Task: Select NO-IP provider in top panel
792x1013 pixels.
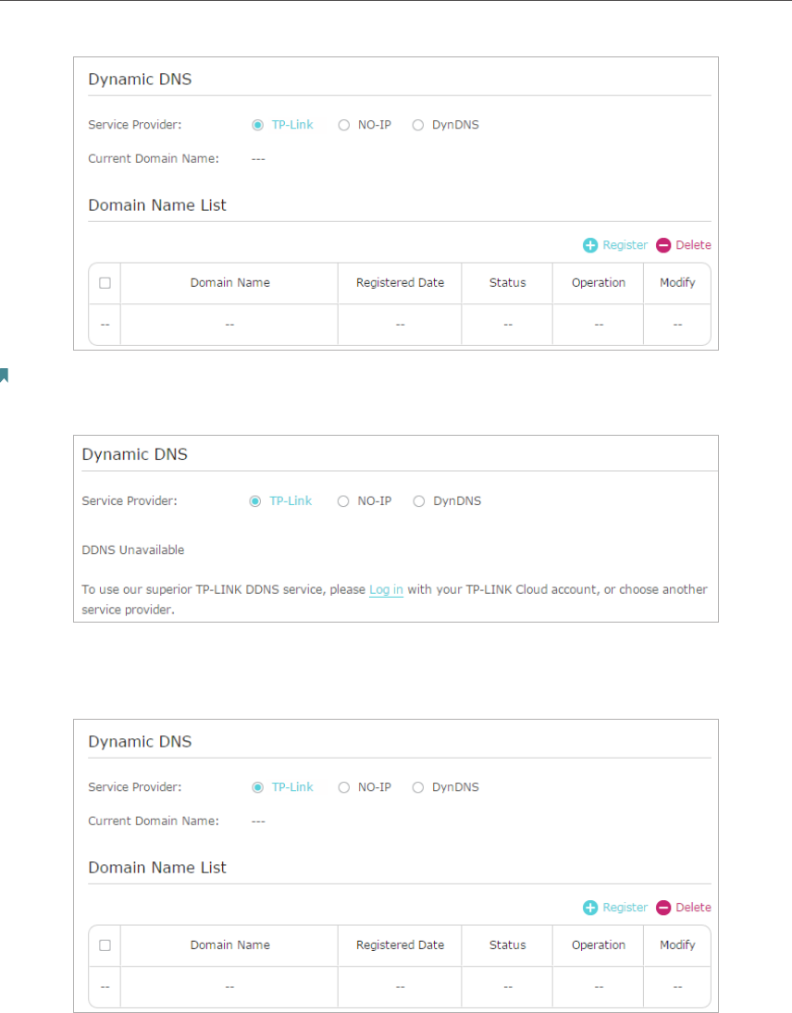Action: click(x=344, y=125)
